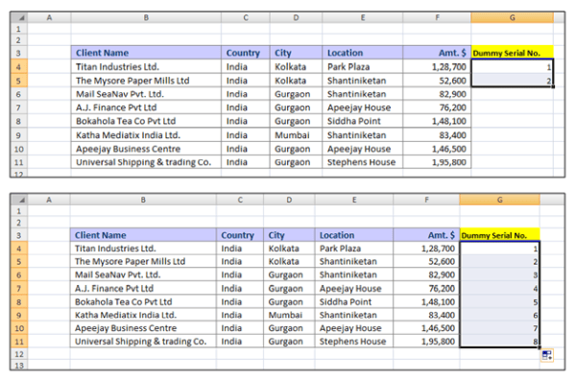The height and width of the screenshot is (381, 576).
Task: Select column E header in upper sheet
Action: click(363, 17)
